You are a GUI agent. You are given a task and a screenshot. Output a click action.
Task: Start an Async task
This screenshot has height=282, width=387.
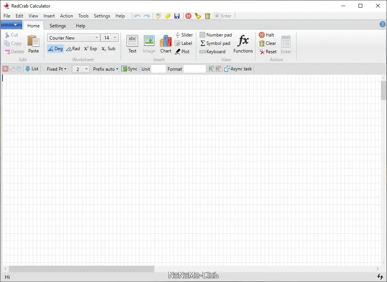pyautogui.click(x=238, y=69)
